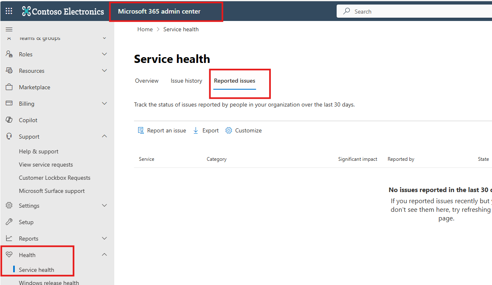
Task: Open Windows release health
Action: click(49, 282)
